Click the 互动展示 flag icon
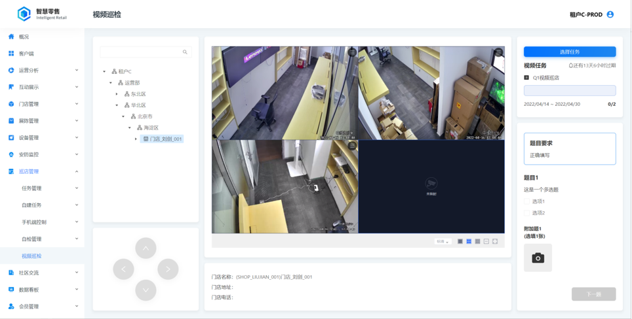This screenshot has height=319, width=632. [x=11, y=87]
